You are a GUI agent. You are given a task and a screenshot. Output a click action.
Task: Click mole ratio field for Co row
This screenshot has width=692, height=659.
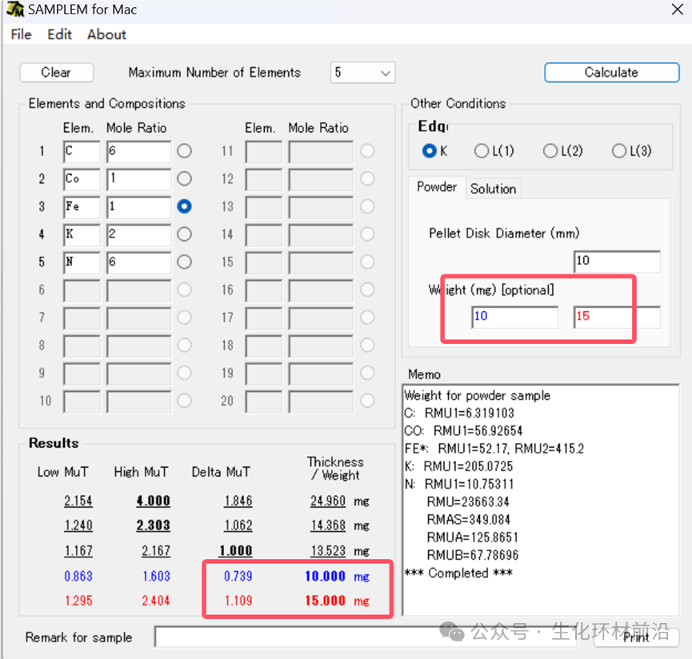tap(138, 179)
